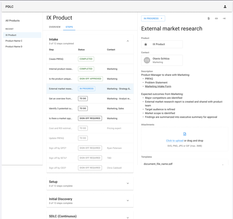233x219 pixels.
Task: Click the PDLC app title
Action: pos(9,7)
